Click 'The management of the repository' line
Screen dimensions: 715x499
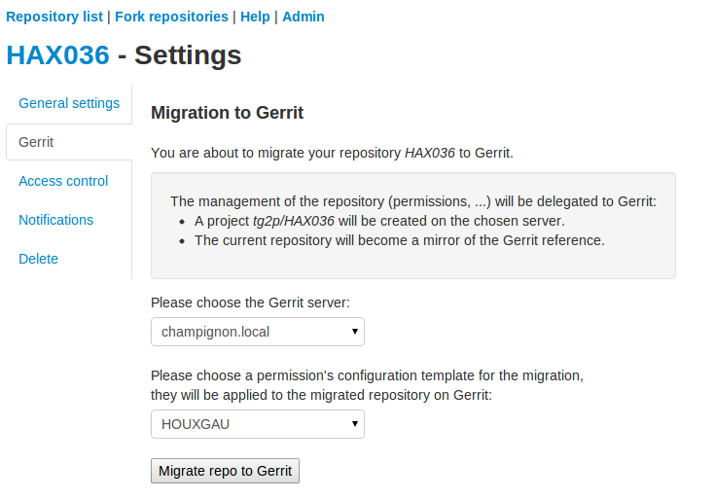(413, 201)
